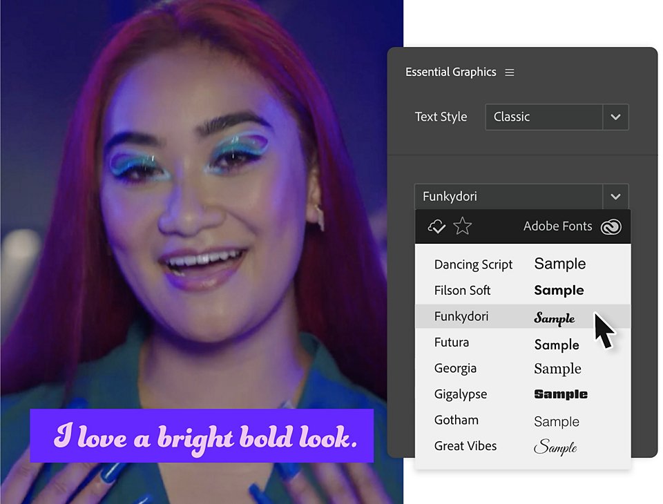Pick the Great Vibes font
Viewport: 663px width, 504px height.
[x=523, y=446]
